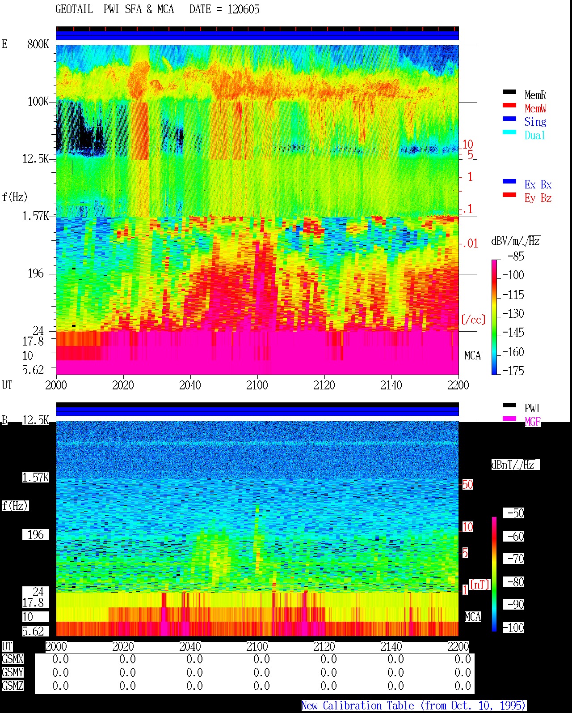This screenshot has height=713, width=572.
Task: Click the 2040 time label under the B panel
Action: tap(190, 647)
